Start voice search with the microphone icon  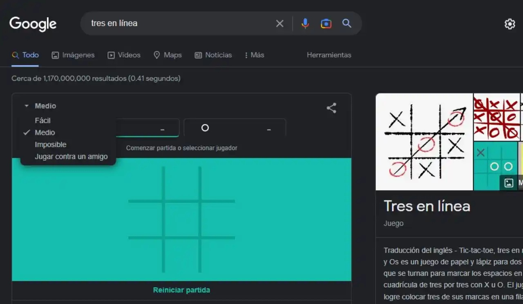(305, 24)
